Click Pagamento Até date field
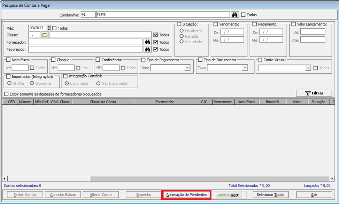This screenshot has width=339, height=204. point(271,40)
